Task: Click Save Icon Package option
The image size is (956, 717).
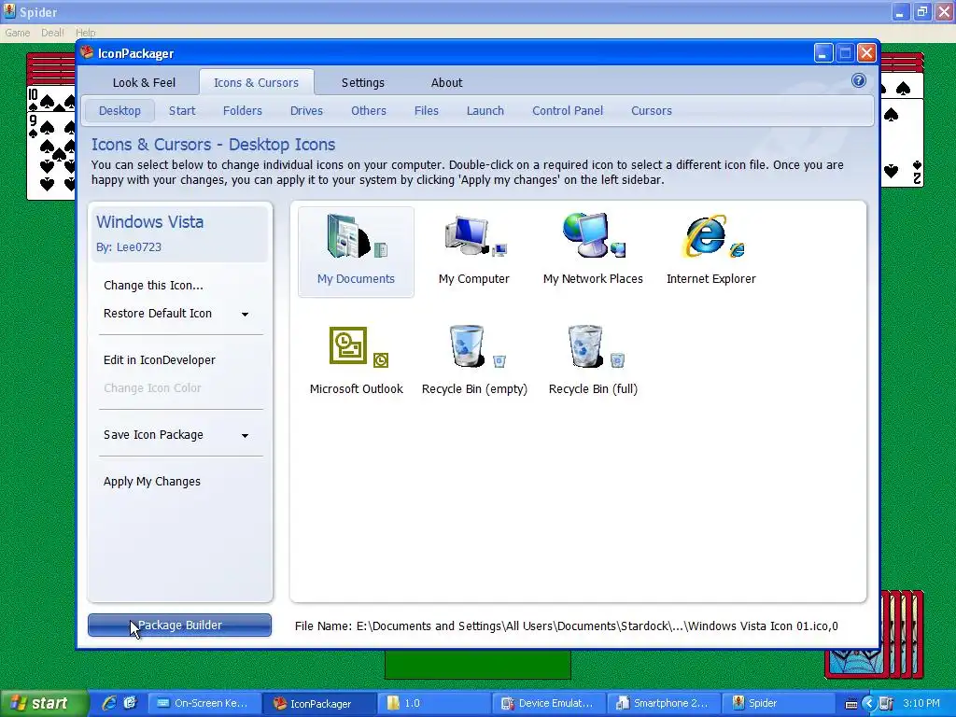Action: pyautogui.click(x=153, y=435)
